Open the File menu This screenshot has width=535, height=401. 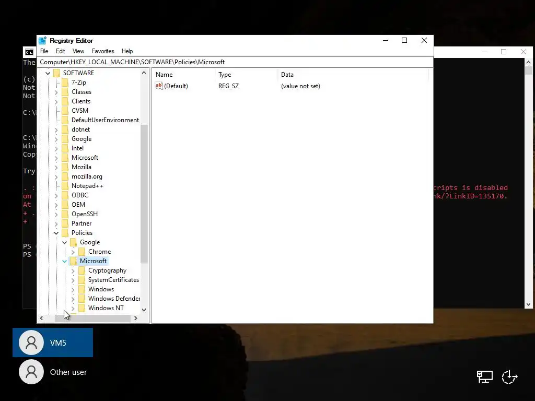coord(44,51)
